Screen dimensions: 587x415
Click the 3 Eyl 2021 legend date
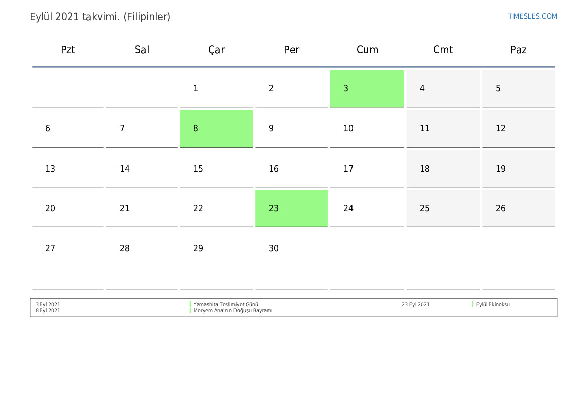click(x=48, y=304)
